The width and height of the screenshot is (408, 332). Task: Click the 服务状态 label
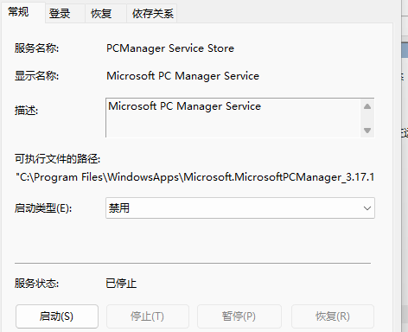36,284
